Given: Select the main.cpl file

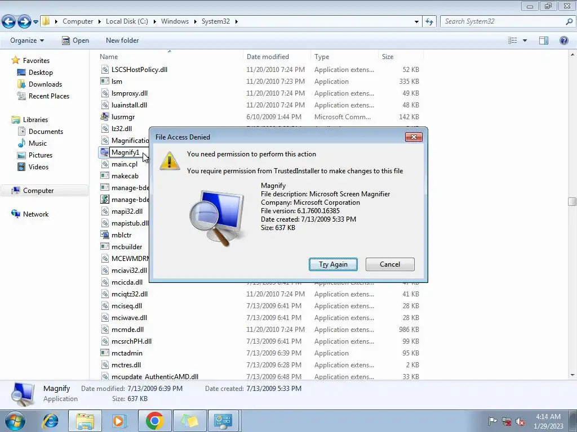Looking at the screenshot, I should [125, 164].
